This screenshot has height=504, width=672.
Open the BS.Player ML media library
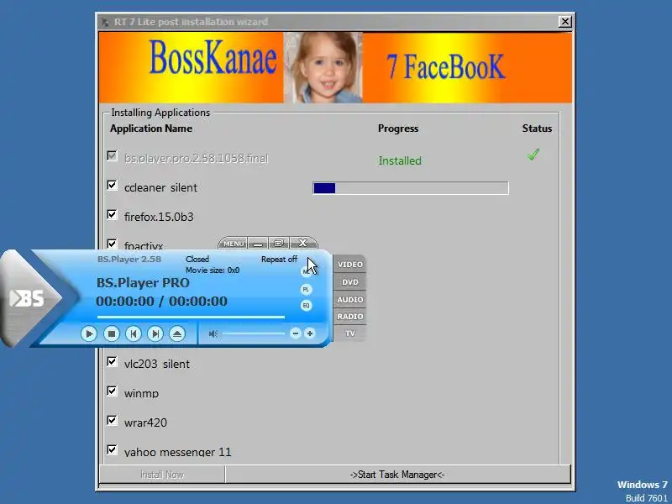[x=306, y=271]
